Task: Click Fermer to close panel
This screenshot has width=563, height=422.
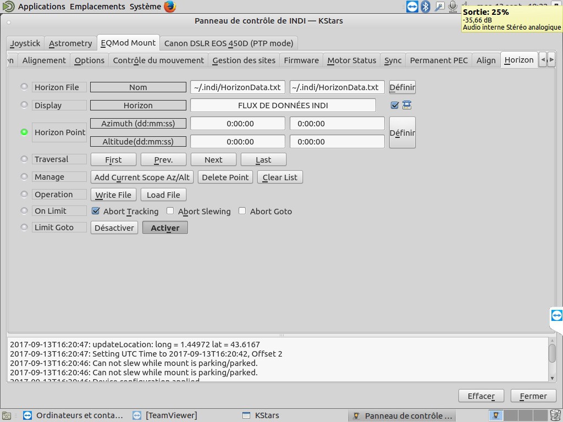Action: pyautogui.click(x=533, y=396)
